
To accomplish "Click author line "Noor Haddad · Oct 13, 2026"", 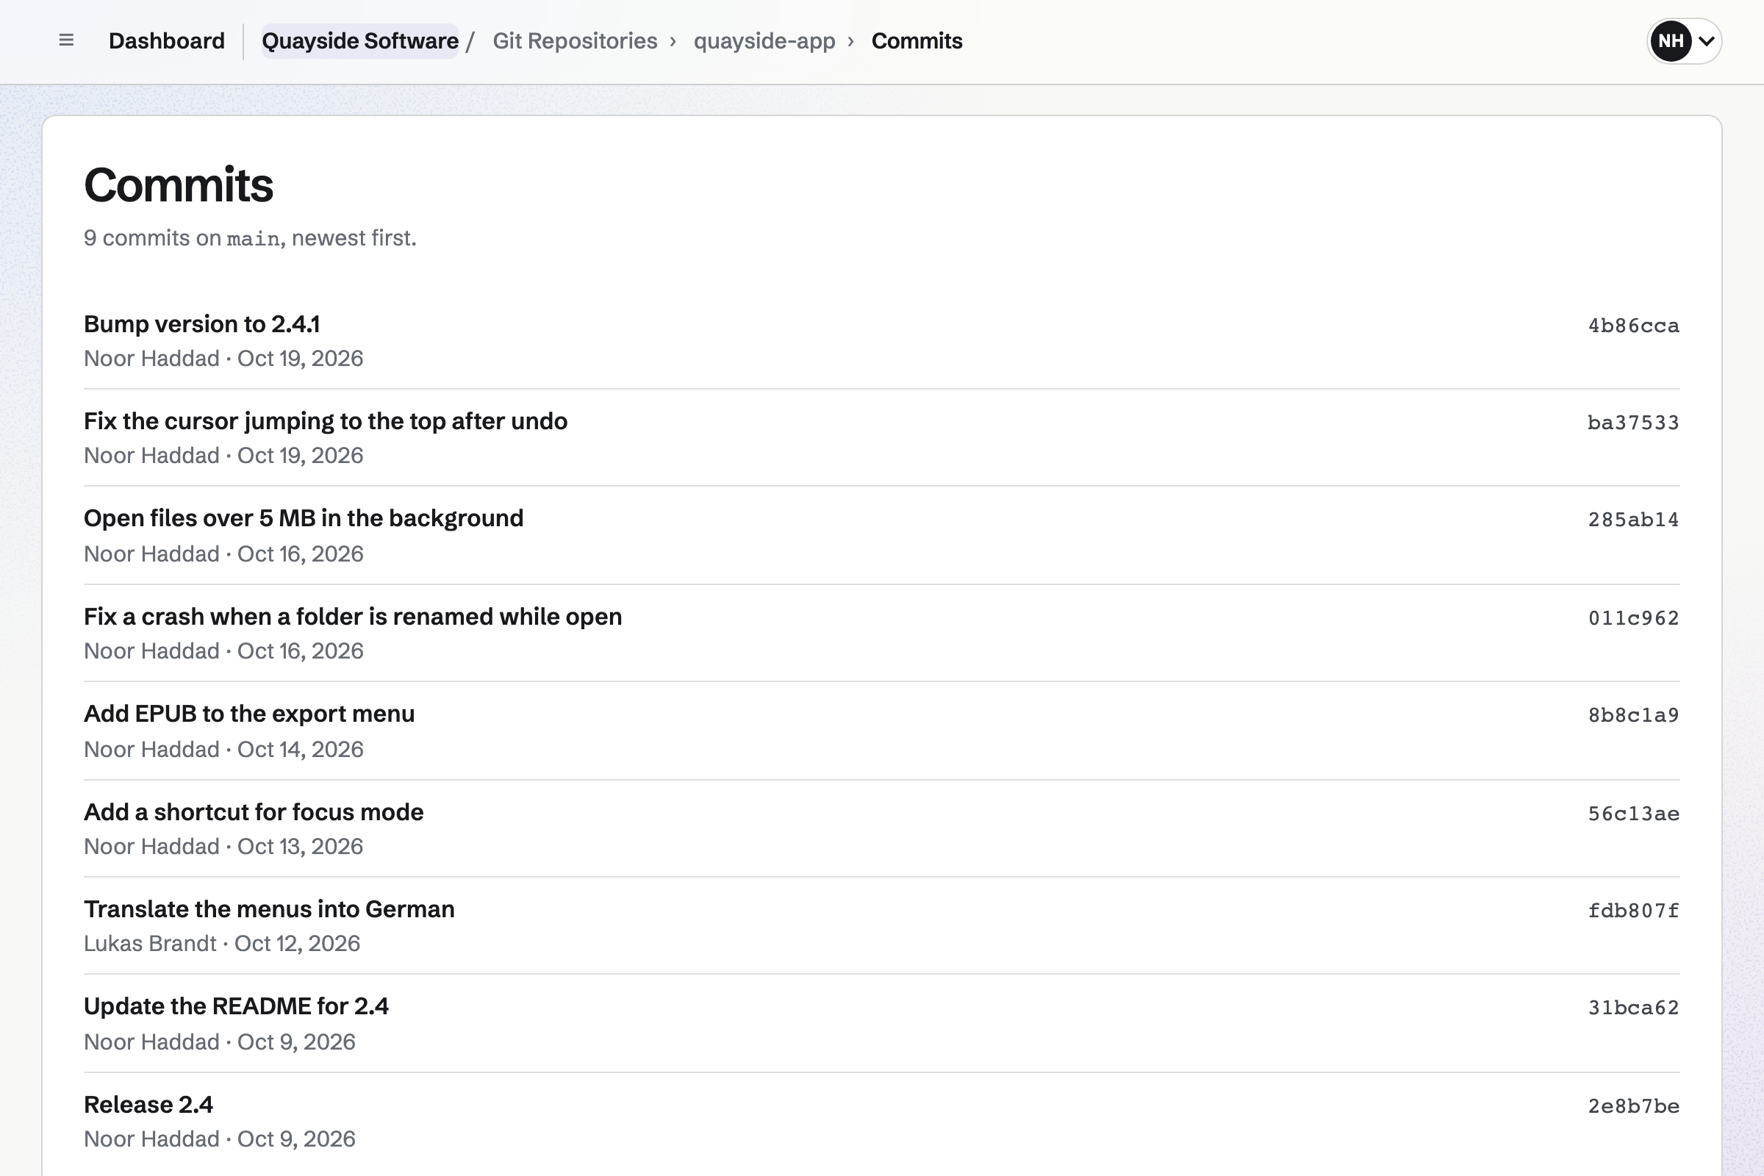I will [223, 847].
